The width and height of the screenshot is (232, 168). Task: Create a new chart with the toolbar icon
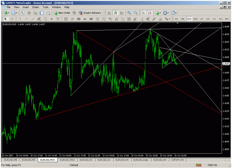click(x=6, y=13)
